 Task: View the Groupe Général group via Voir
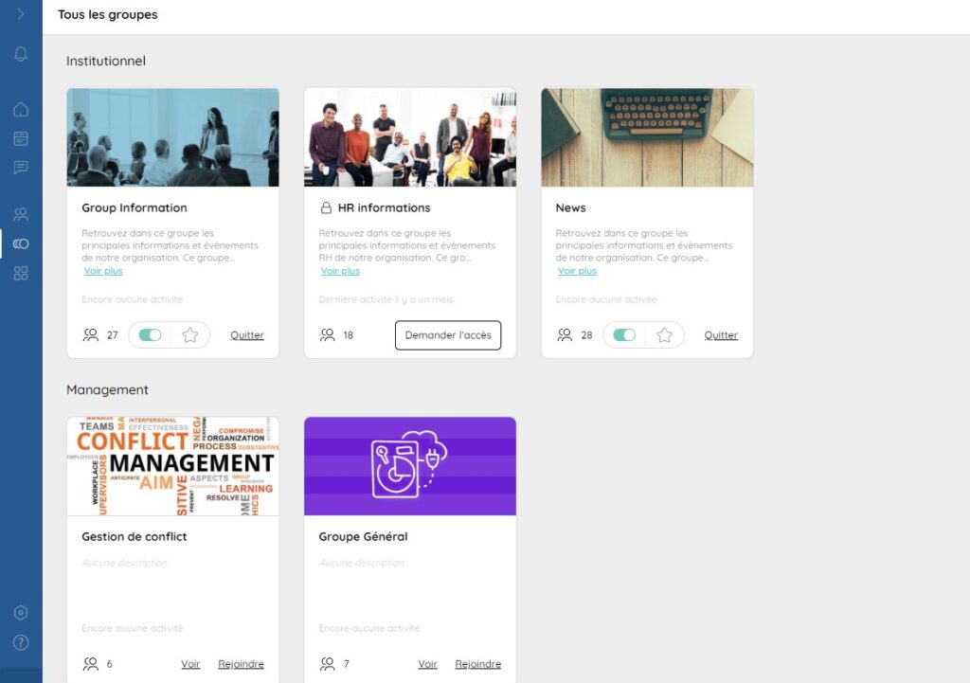click(x=427, y=664)
